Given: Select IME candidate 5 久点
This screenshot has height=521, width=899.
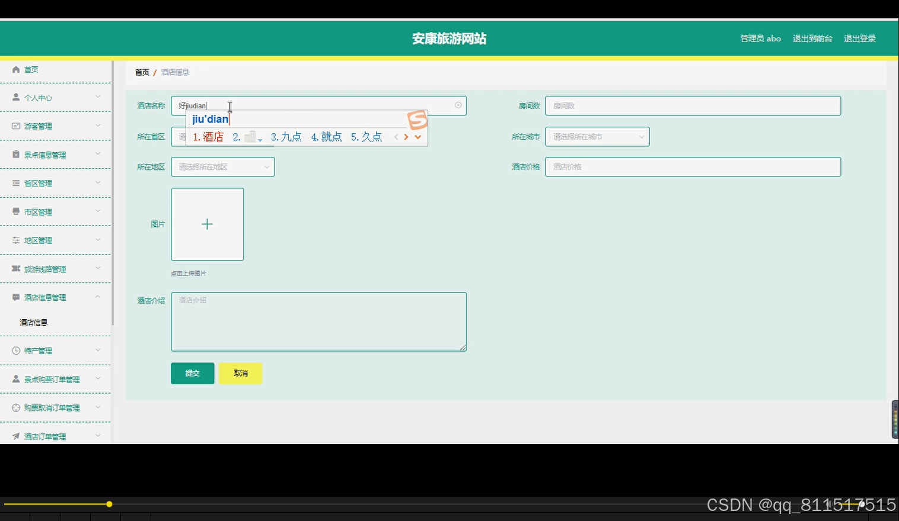Looking at the screenshot, I should point(366,137).
